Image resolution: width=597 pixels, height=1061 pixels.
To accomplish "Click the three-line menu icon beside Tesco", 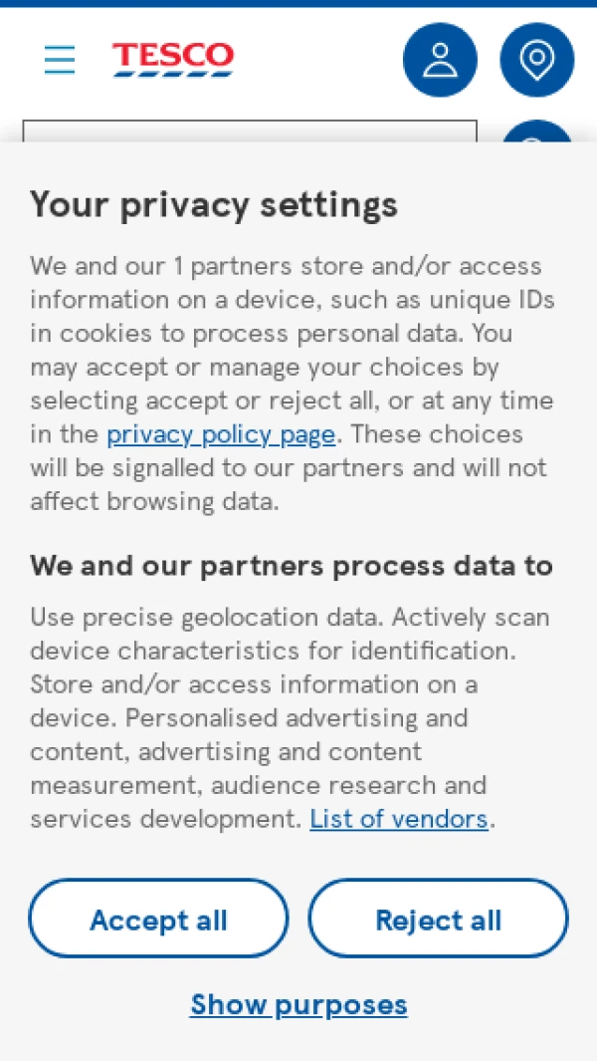I will (x=60, y=60).
